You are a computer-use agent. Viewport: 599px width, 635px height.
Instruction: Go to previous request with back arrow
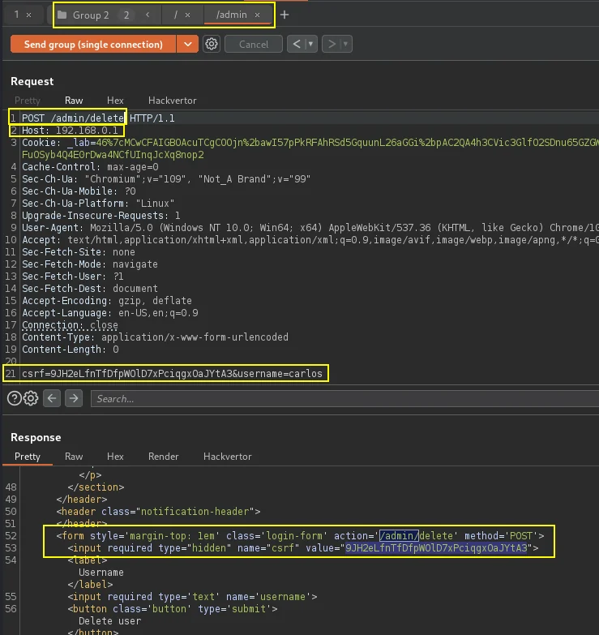coord(297,44)
